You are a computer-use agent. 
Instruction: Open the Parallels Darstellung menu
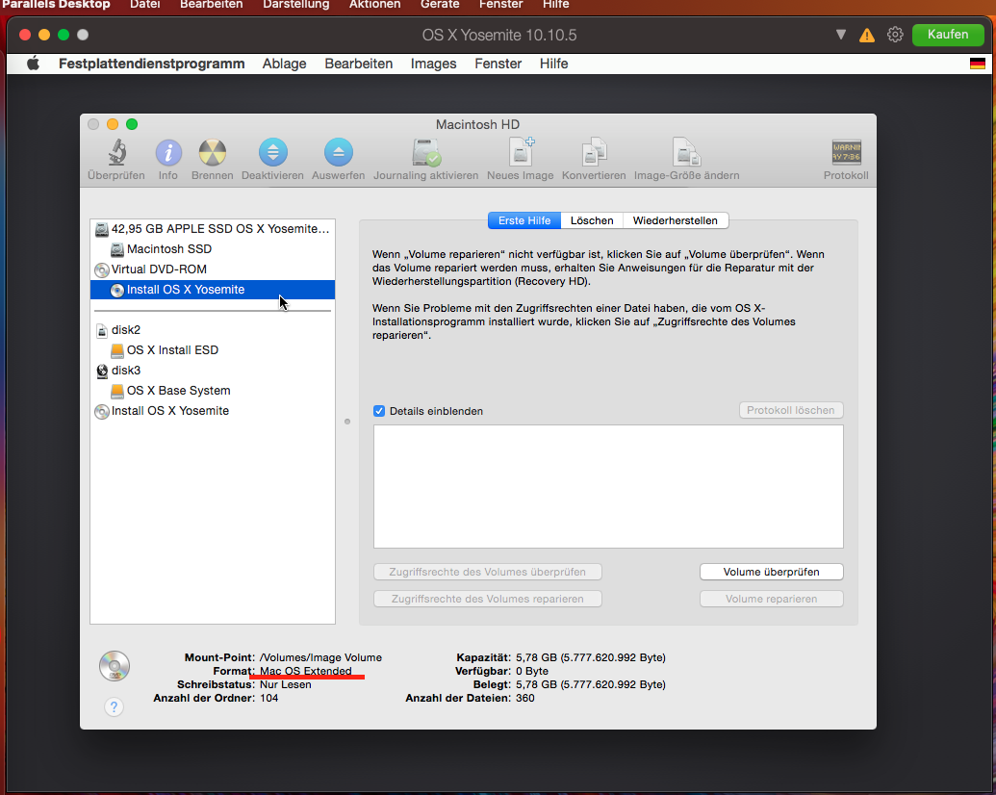coord(296,5)
